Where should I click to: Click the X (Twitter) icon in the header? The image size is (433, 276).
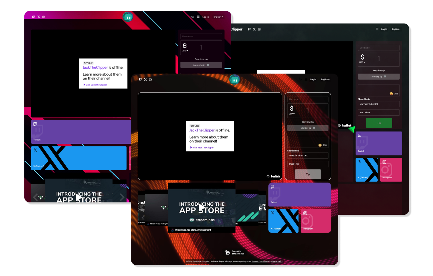click(145, 80)
